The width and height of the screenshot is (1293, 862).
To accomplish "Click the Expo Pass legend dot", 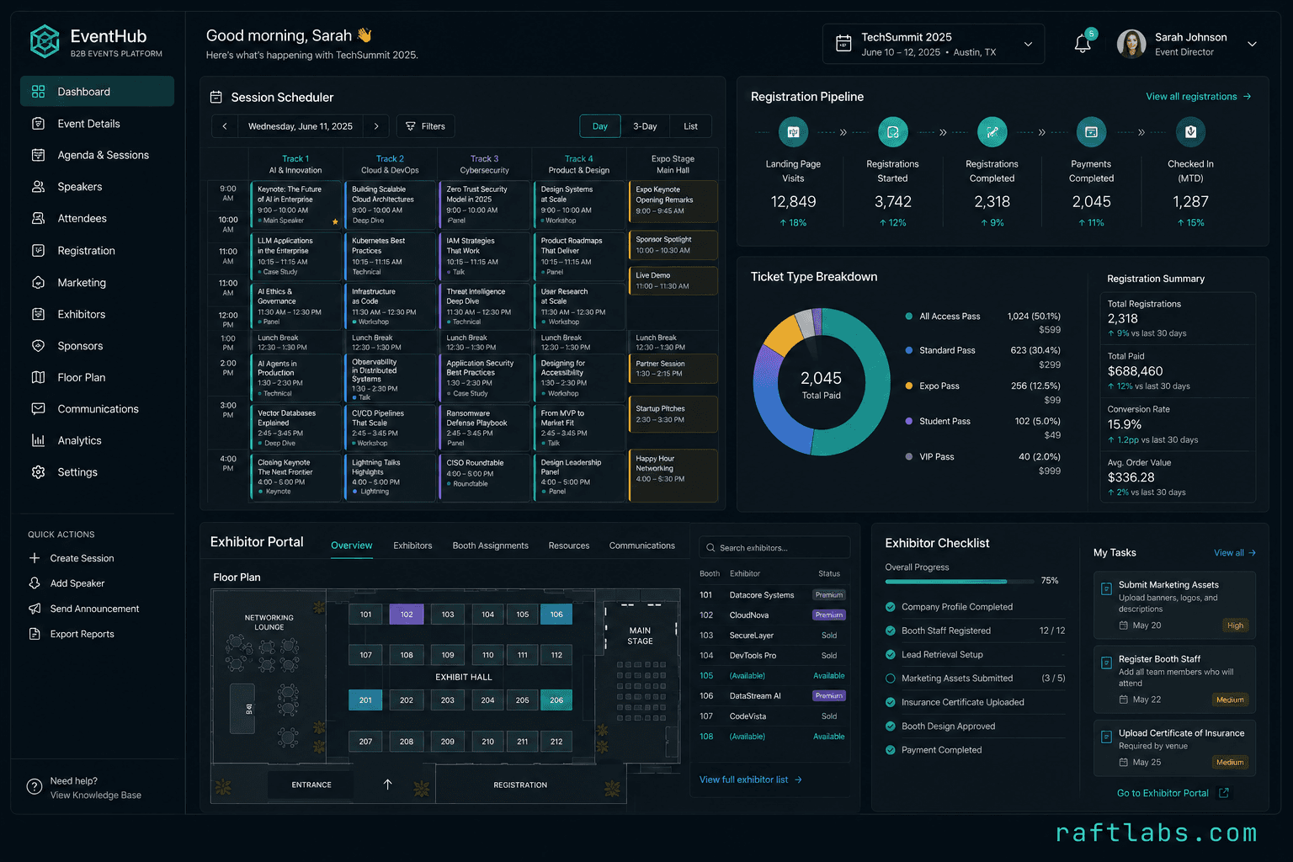I will [909, 386].
